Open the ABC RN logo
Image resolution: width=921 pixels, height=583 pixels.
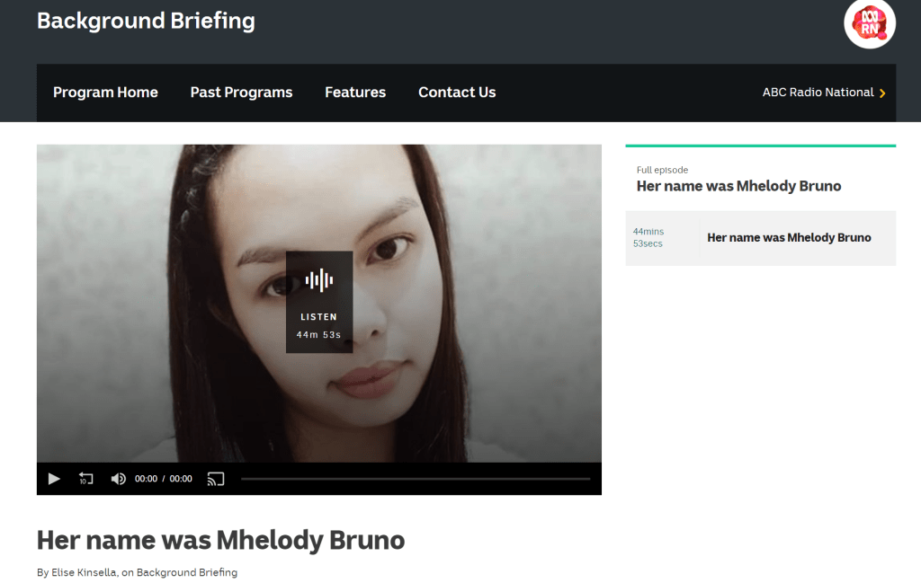coord(870,24)
